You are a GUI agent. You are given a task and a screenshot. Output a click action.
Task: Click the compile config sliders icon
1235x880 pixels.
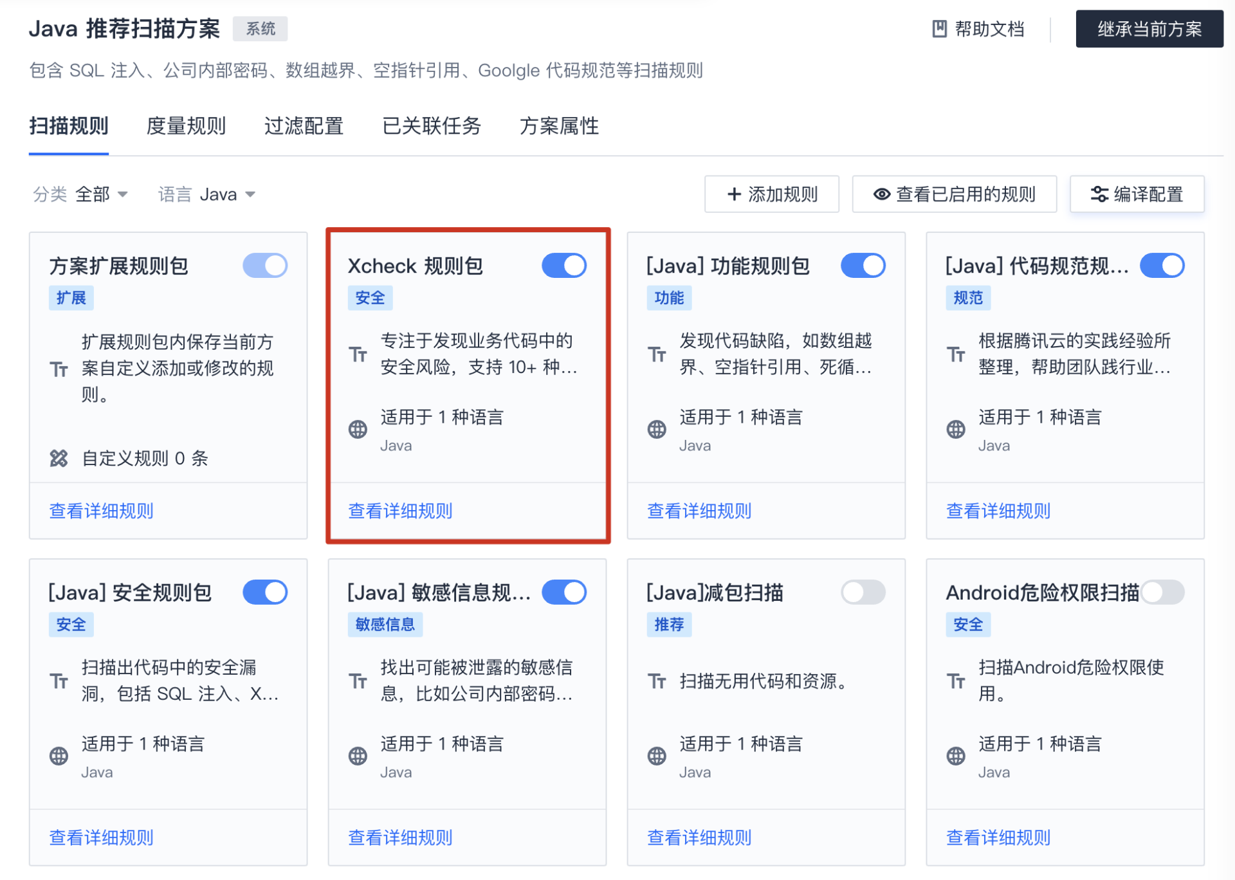[1099, 194]
